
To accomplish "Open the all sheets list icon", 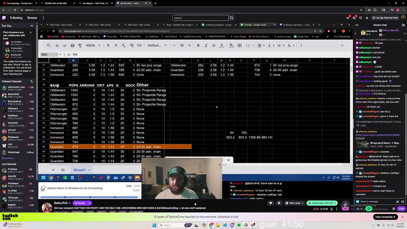I will [63, 170].
